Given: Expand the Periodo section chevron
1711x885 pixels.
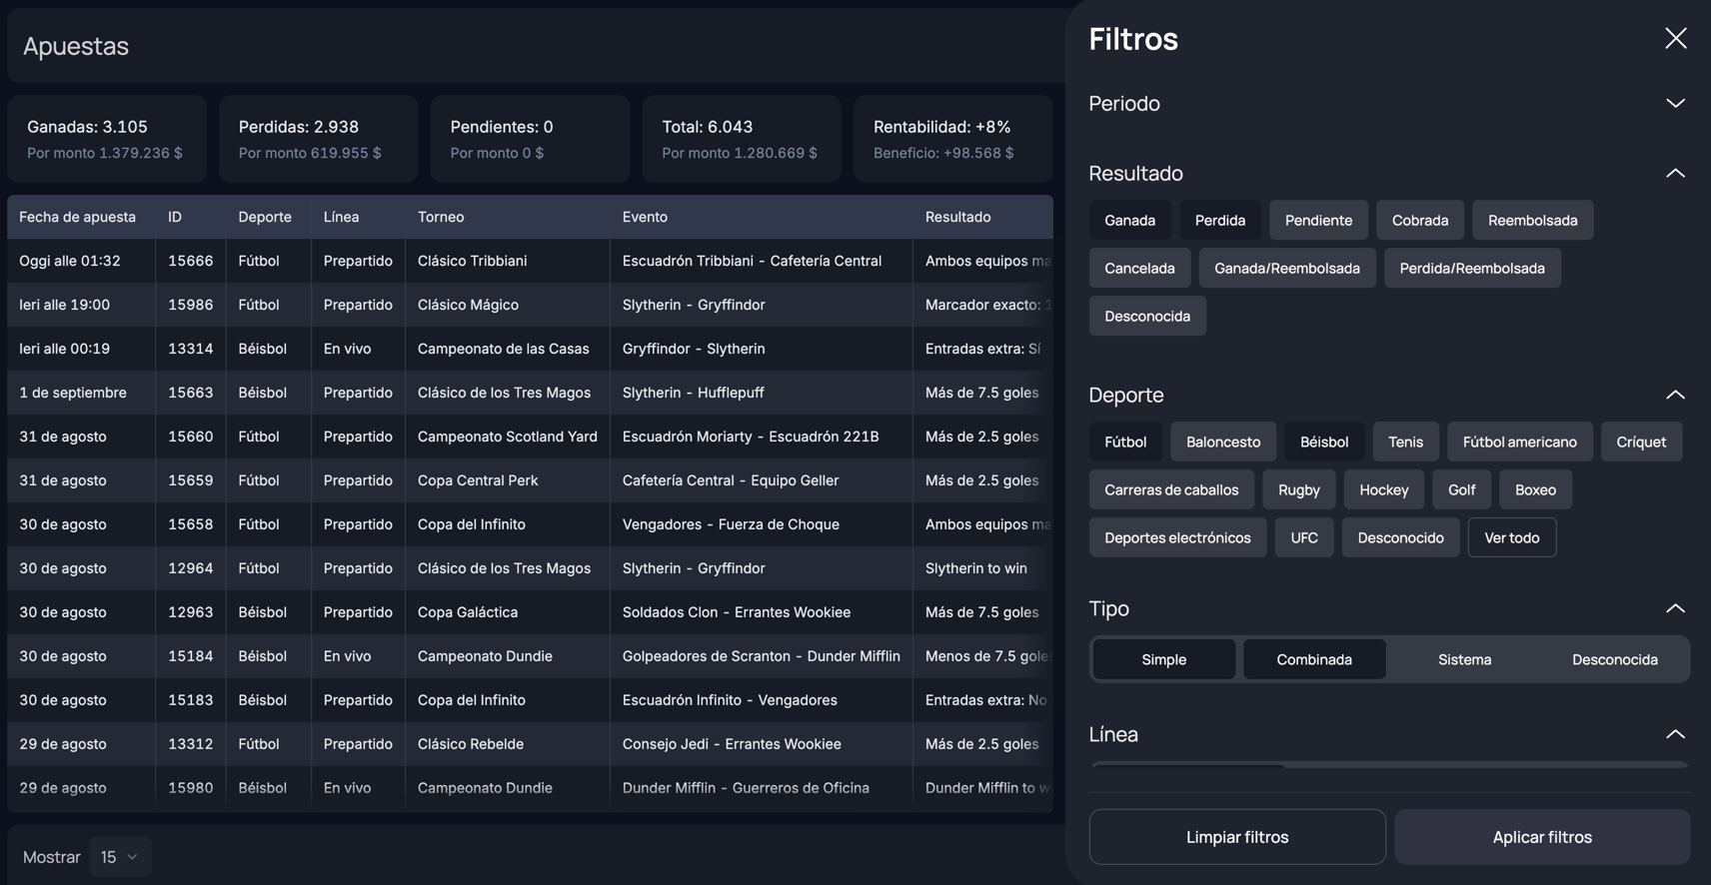Looking at the screenshot, I should pyautogui.click(x=1675, y=104).
